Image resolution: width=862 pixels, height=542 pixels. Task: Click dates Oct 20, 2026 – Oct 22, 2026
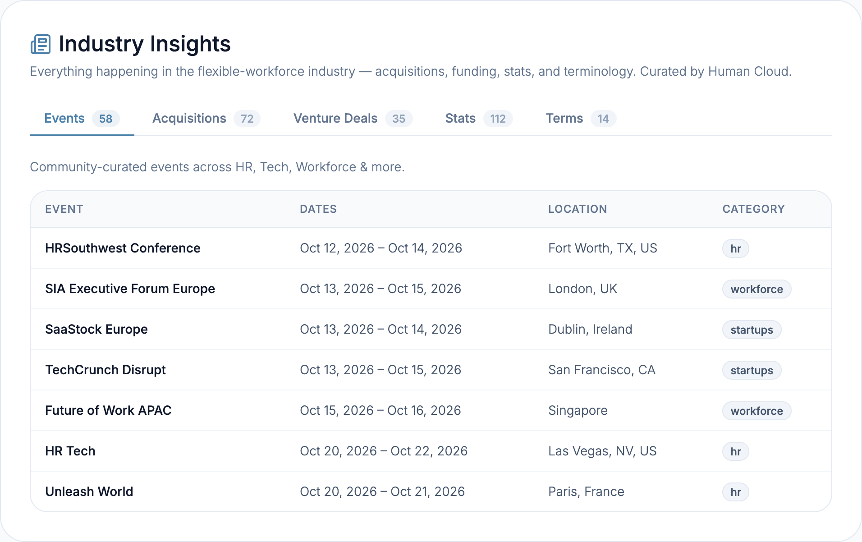pos(384,451)
